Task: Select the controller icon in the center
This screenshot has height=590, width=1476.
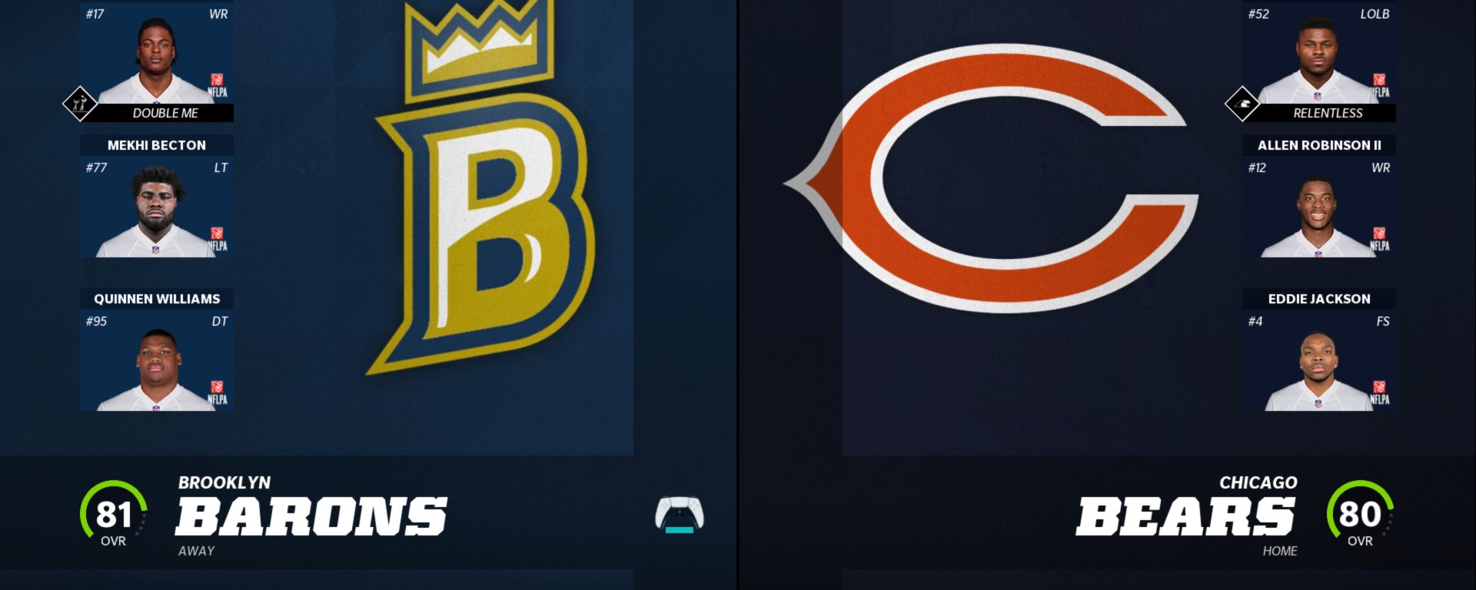Action: (x=680, y=515)
